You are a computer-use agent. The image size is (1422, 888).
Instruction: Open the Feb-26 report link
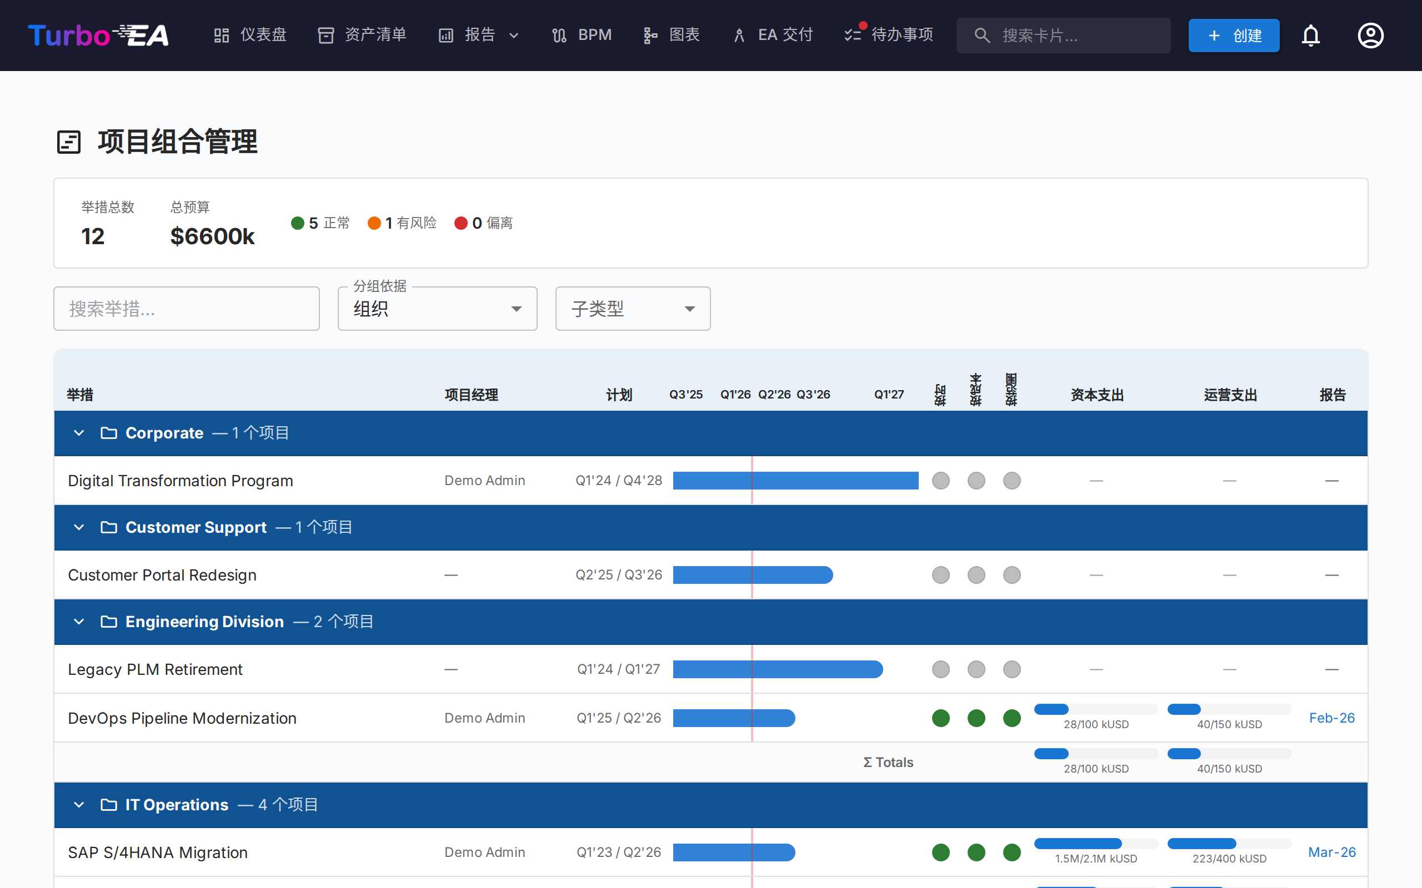coord(1331,718)
